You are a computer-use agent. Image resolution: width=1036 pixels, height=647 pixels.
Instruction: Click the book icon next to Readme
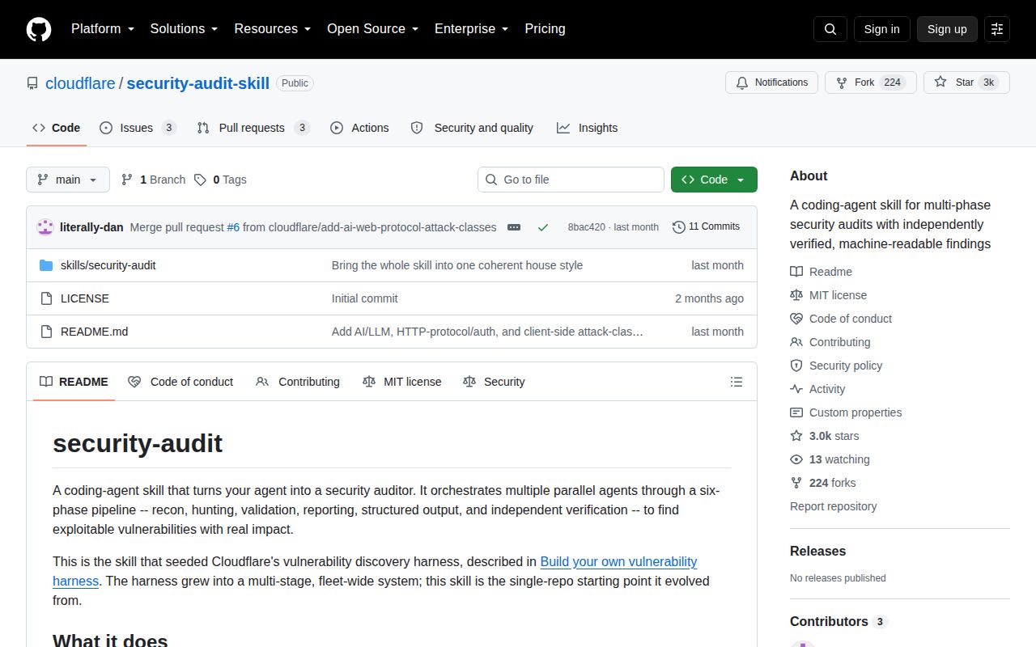(796, 272)
